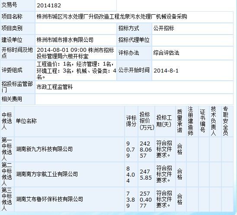
Task: Click the second candidate's score 84.04
Action: (x=131, y=174)
